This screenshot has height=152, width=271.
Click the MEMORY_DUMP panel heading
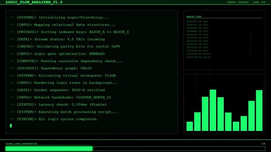click(x=194, y=17)
